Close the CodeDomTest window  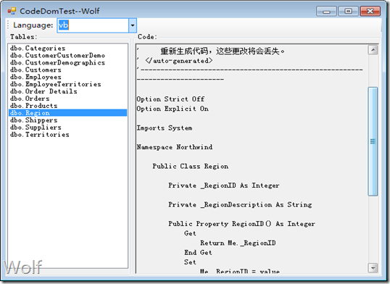[370, 12]
